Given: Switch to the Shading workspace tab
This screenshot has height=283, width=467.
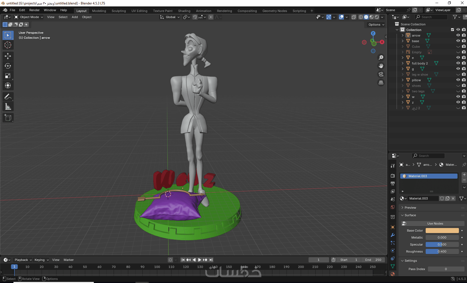Looking at the screenshot, I should [x=184, y=11].
